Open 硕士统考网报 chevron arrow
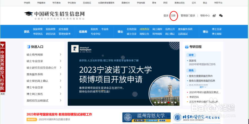 tap(60, 54)
